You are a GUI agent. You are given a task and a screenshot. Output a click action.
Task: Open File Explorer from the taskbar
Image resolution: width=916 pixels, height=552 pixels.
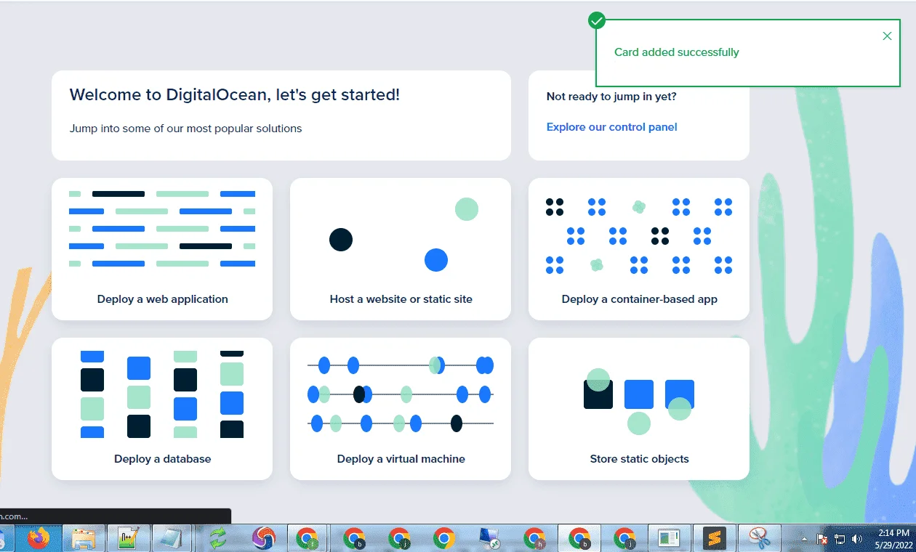pos(84,538)
